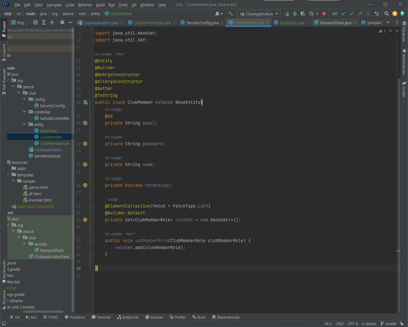Toggle the Project tool window on left stripe
Viewport: 408px width, 327px height.
pos(4,29)
